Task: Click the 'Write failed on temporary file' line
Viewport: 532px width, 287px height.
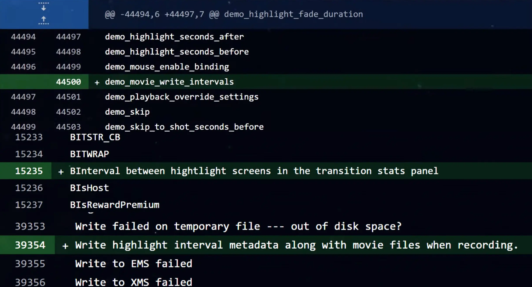Action: (238, 226)
